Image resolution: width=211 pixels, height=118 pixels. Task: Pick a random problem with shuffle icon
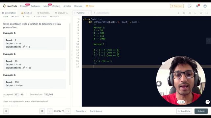(42, 111)
